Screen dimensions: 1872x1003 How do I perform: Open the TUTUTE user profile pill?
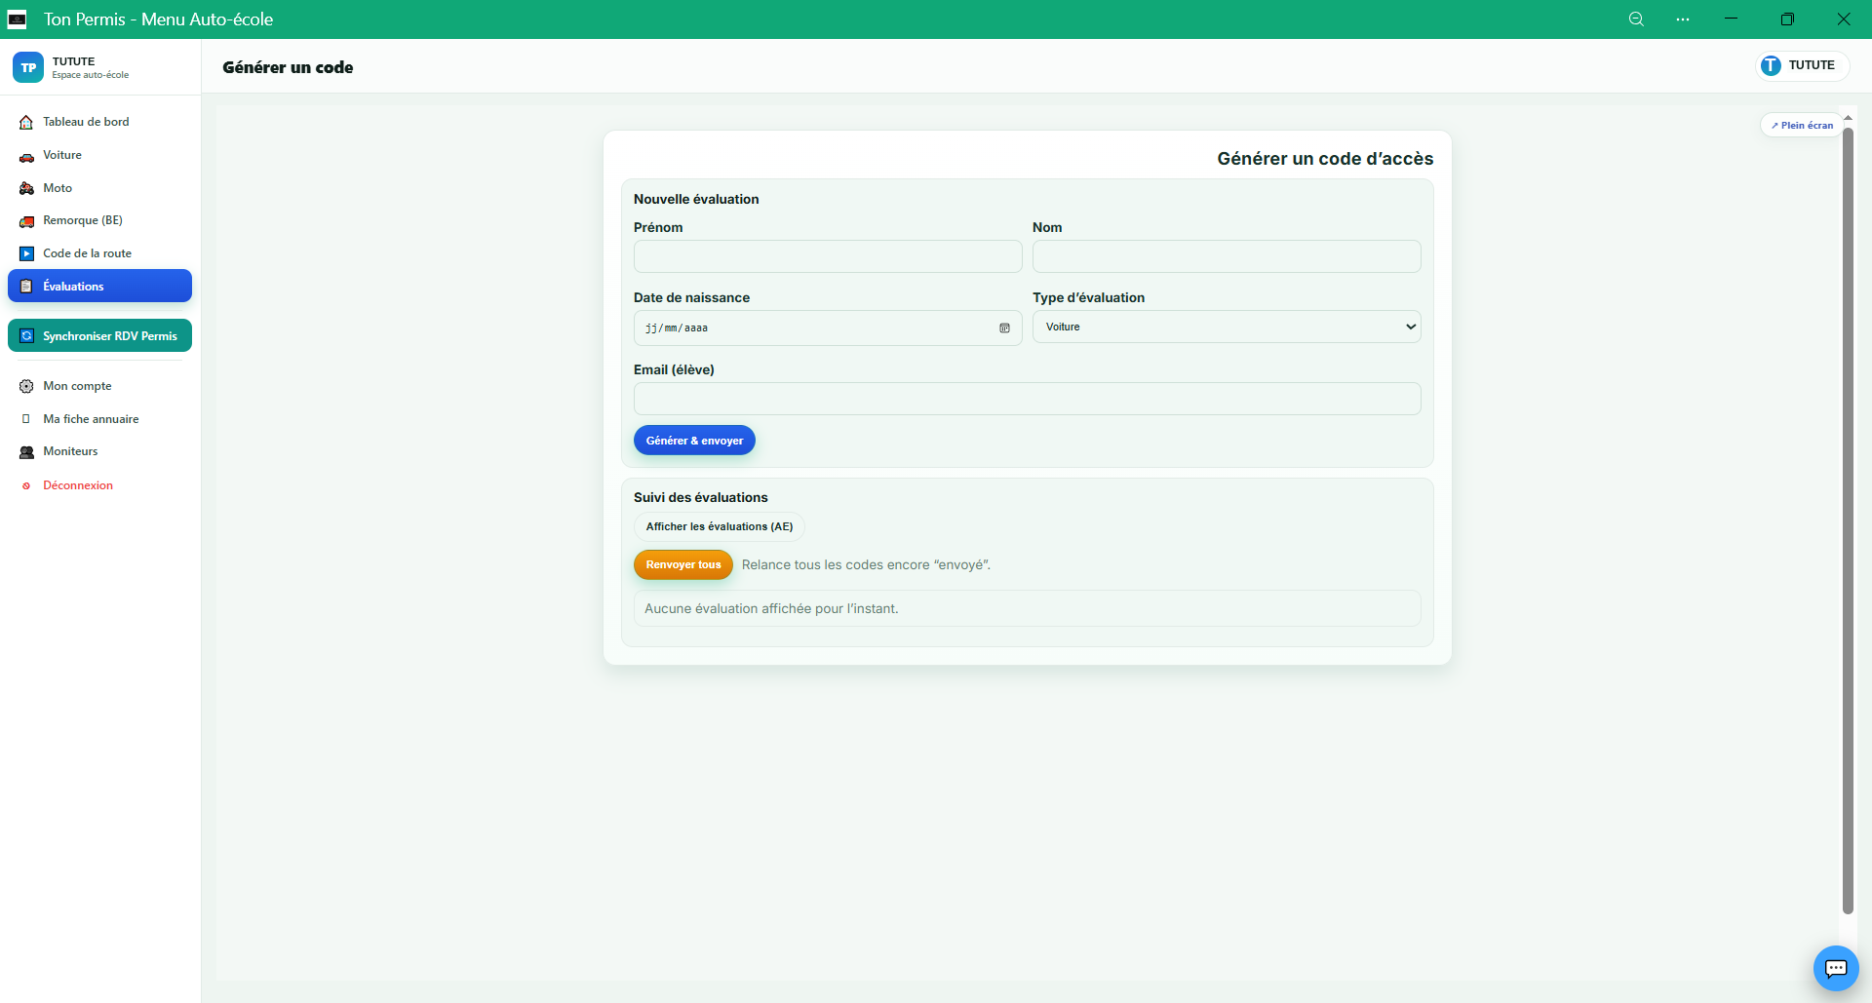(x=1803, y=65)
